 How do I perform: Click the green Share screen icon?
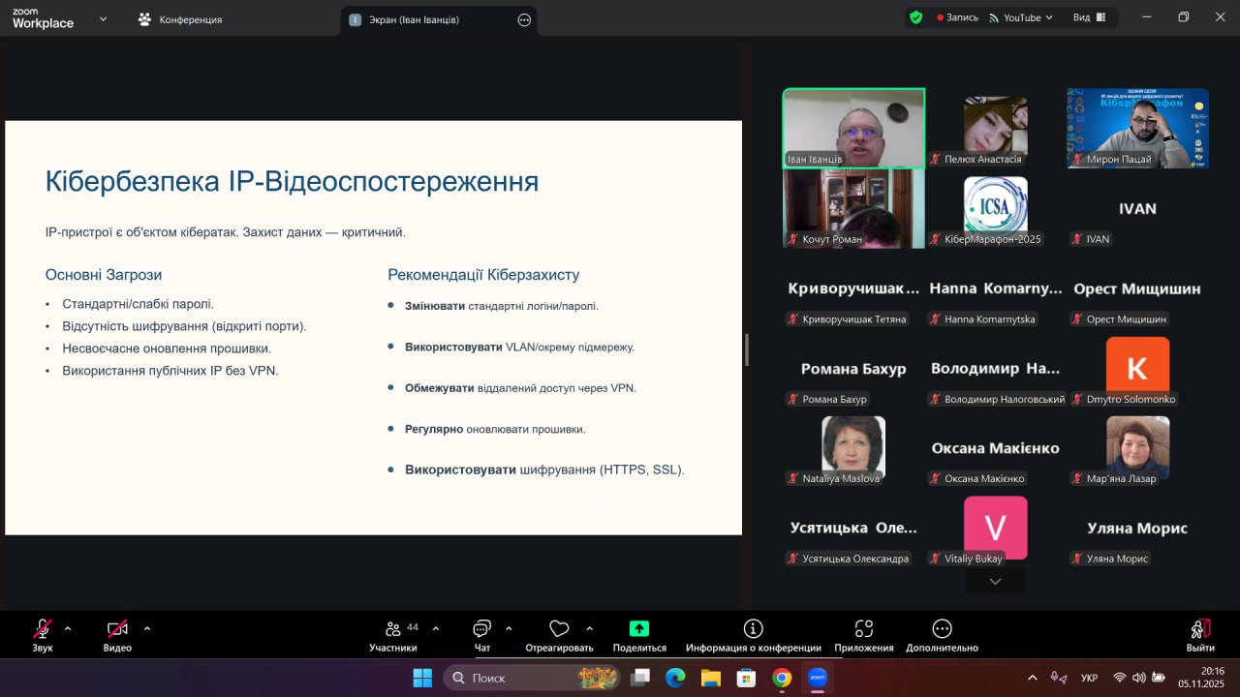(x=639, y=629)
